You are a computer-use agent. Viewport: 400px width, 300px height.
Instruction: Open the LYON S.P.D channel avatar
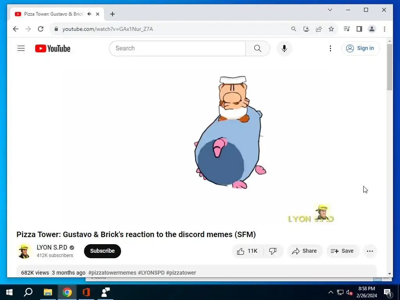click(x=24, y=251)
